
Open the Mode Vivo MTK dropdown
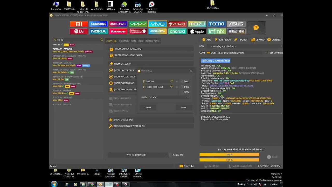coord(168,97)
